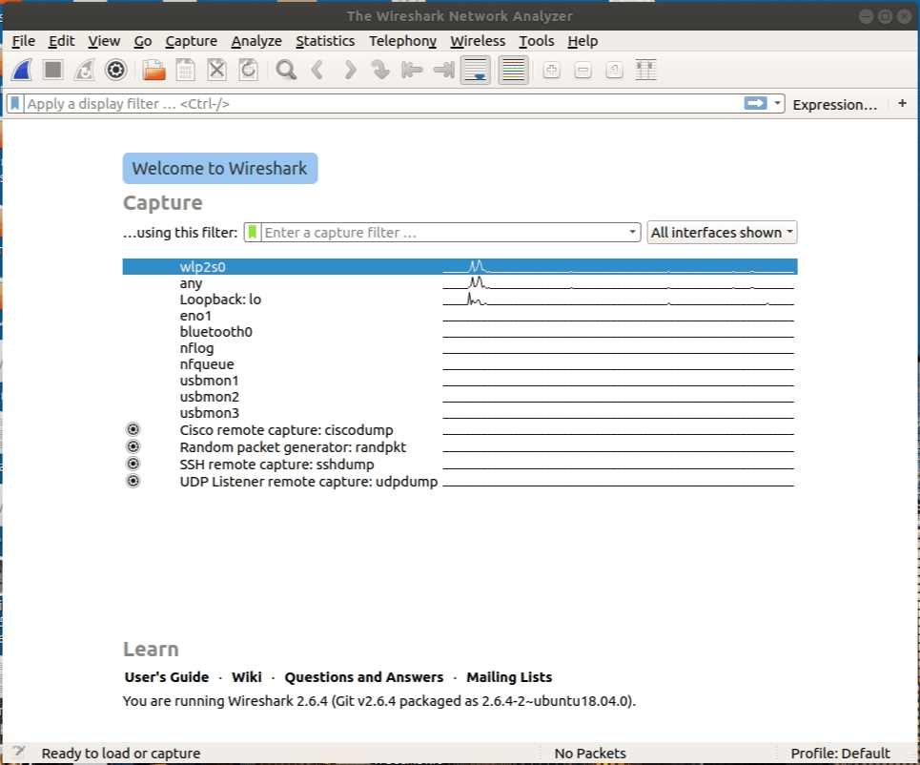The image size is (920, 765).
Task: Click capture filter green bookmark icon
Action: coord(253,233)
